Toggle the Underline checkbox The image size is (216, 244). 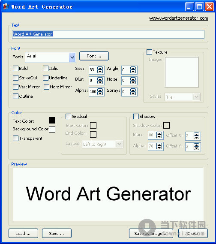tap(45, 78)
